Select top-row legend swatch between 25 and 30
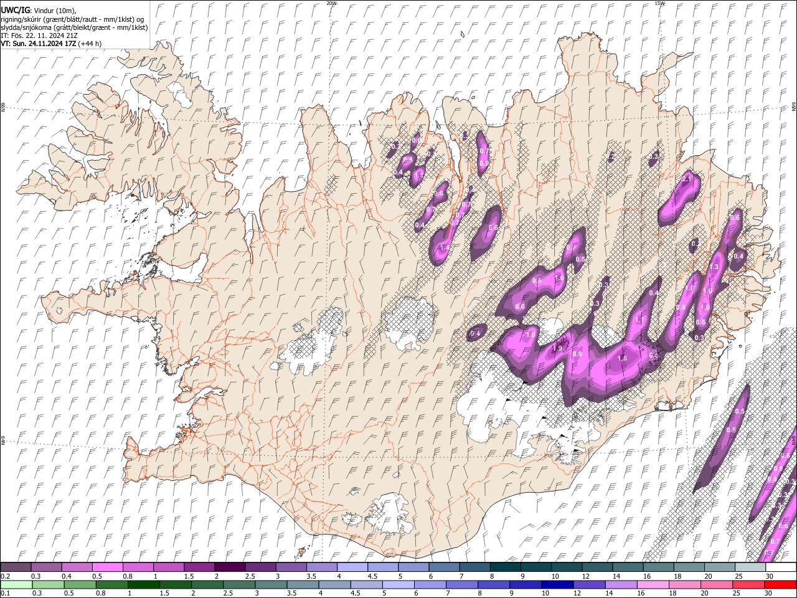This screenshot has width=797, height=598. [x=750, y=567]
